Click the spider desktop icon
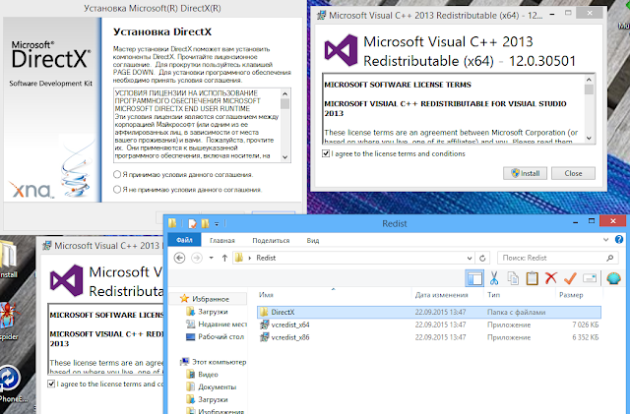This screenshot has height=414, width=630. pos(9,316)
